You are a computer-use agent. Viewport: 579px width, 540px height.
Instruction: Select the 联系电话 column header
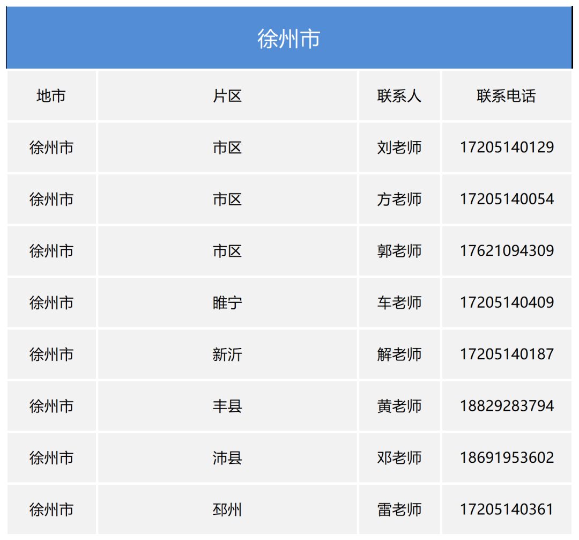coord(507,97)
